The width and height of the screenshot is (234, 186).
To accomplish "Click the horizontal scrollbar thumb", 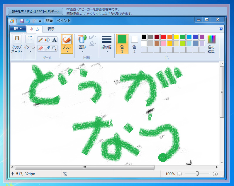I will [x=85, y=167].
